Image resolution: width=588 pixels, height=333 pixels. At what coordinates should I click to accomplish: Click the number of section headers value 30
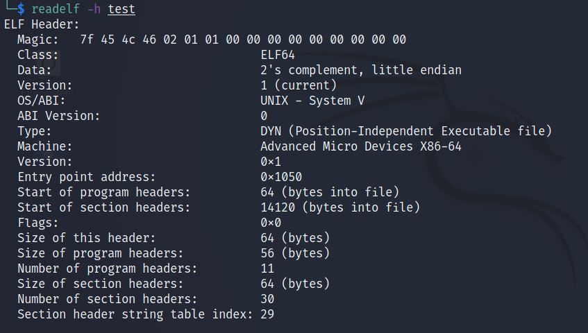[267, 299]
